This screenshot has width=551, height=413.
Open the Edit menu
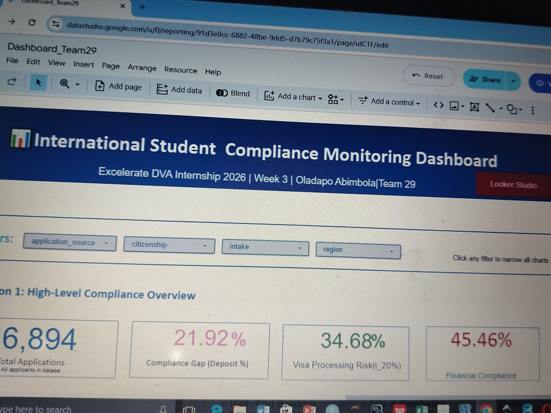coord(34,62)
